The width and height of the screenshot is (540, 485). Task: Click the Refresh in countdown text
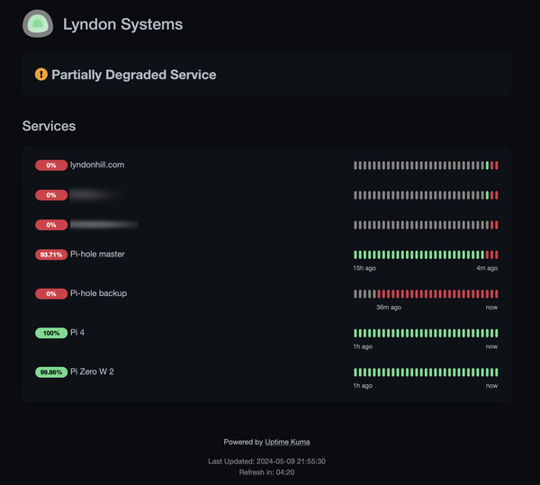[x=266, y=471]
